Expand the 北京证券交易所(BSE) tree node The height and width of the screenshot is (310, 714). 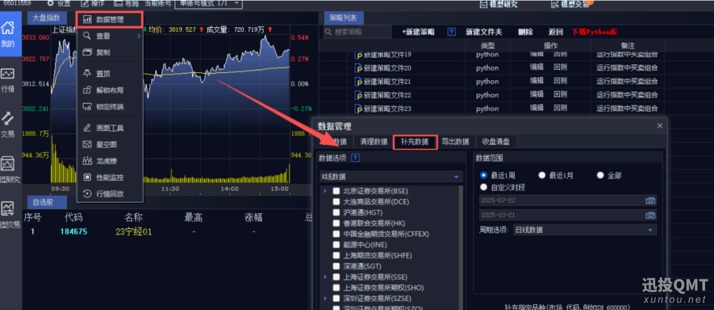pos(325,191)
